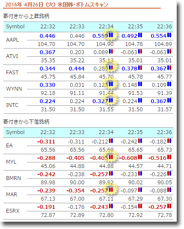The image size is (184, 229).
Task: Select candle icon beside MAR -0.088
Action: point(169,190)
